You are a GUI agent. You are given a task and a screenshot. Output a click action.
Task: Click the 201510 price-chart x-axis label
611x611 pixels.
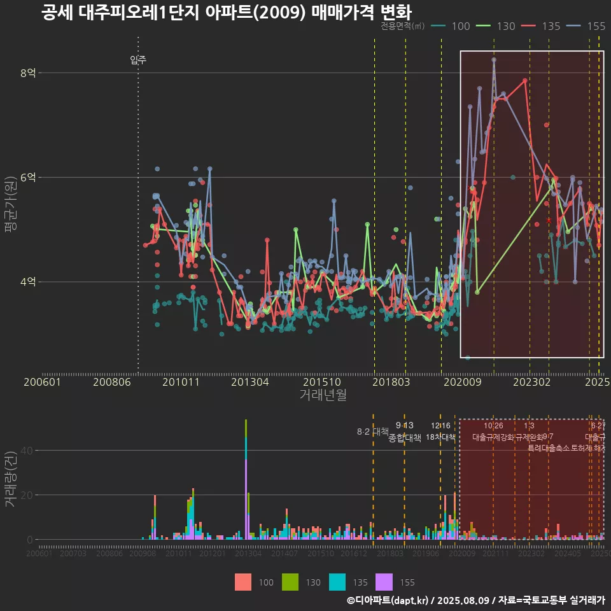(322, 382)
